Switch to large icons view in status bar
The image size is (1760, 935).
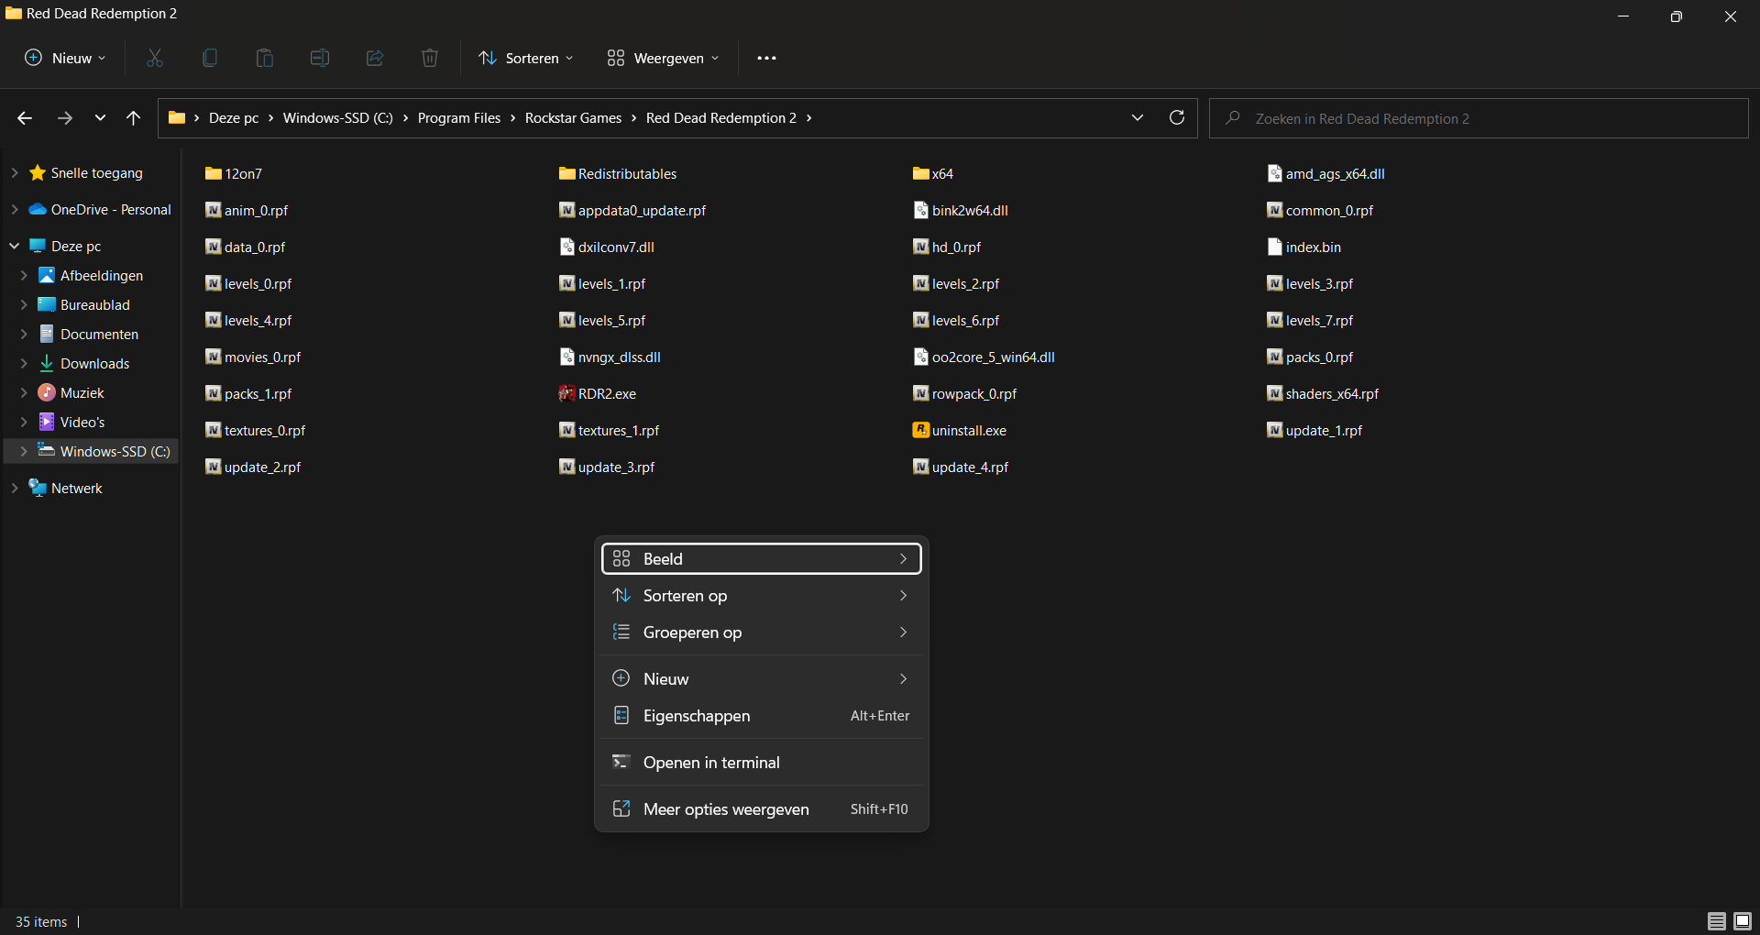point(1743,921)
